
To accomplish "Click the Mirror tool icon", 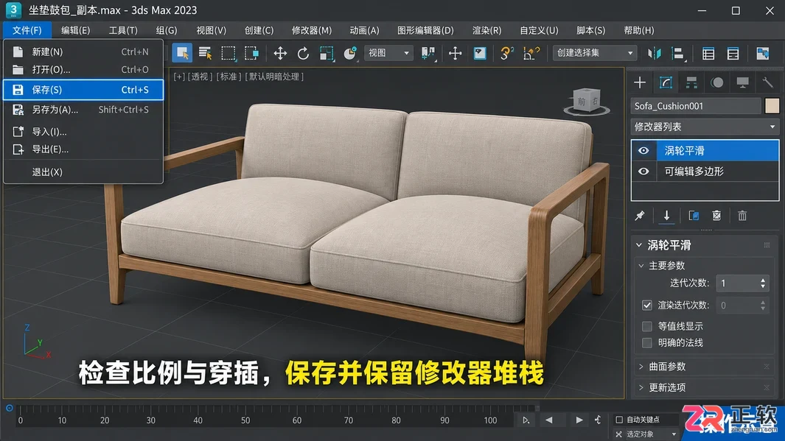I will coord(655,53).
